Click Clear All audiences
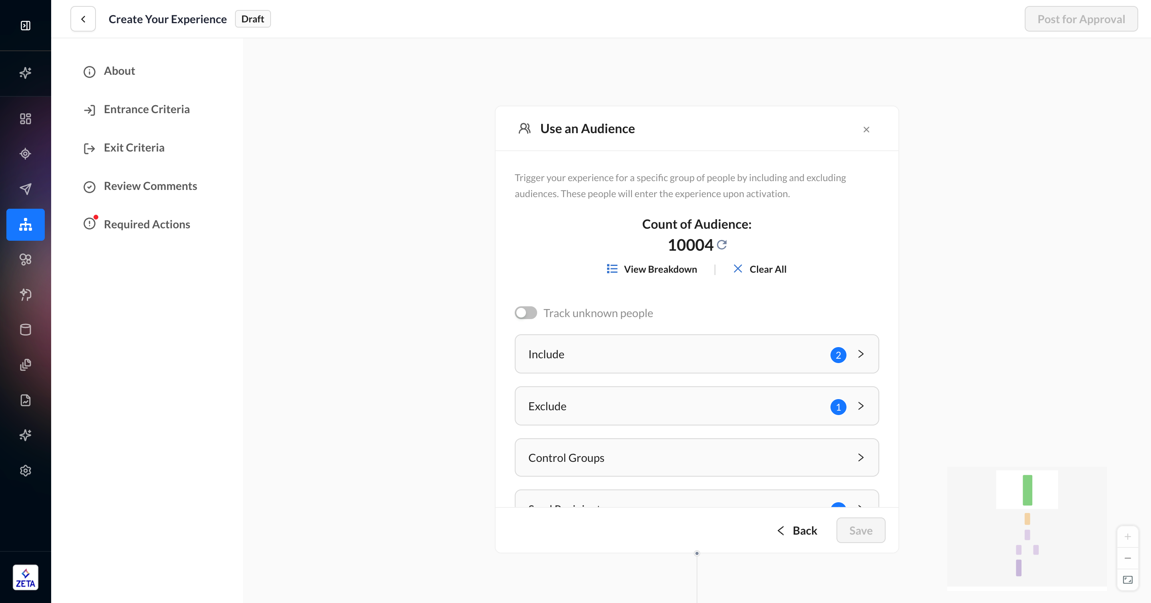Screen dimensions: 1151x603 tap(760, 269)
